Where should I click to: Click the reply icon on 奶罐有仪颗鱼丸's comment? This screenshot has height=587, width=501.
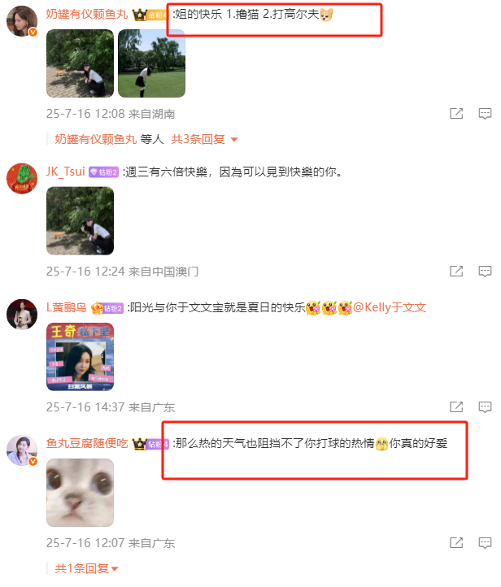[485, 114]
